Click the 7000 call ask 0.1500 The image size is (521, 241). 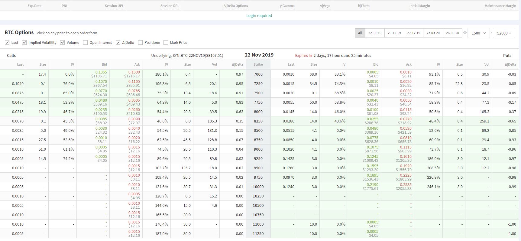(x=134, y=72)
